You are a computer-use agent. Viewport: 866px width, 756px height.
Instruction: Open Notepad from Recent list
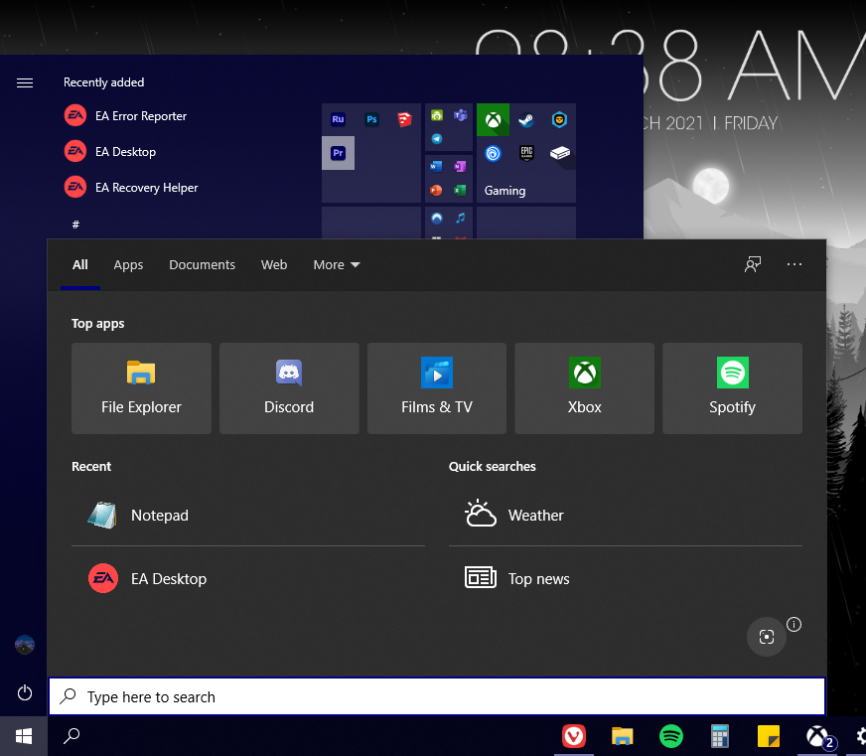click(248, 515)
